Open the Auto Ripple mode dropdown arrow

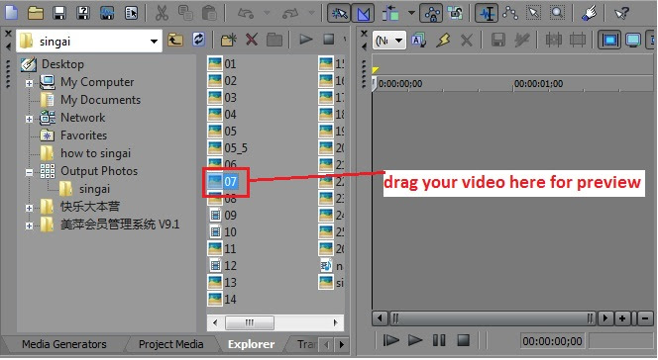pos(411,13)
